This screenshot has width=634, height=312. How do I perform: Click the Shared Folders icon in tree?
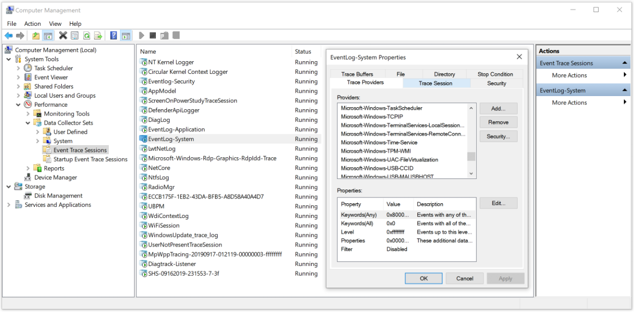[x=28, y=87]
